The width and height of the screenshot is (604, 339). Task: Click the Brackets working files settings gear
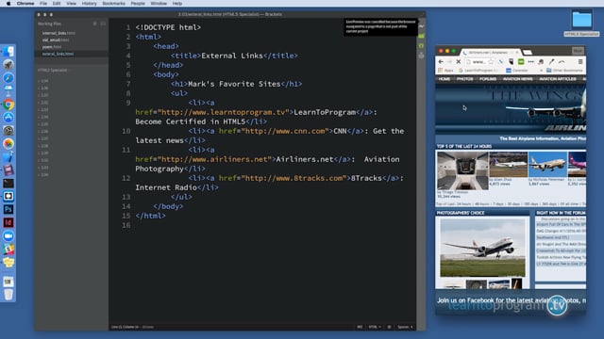[94, 24]
